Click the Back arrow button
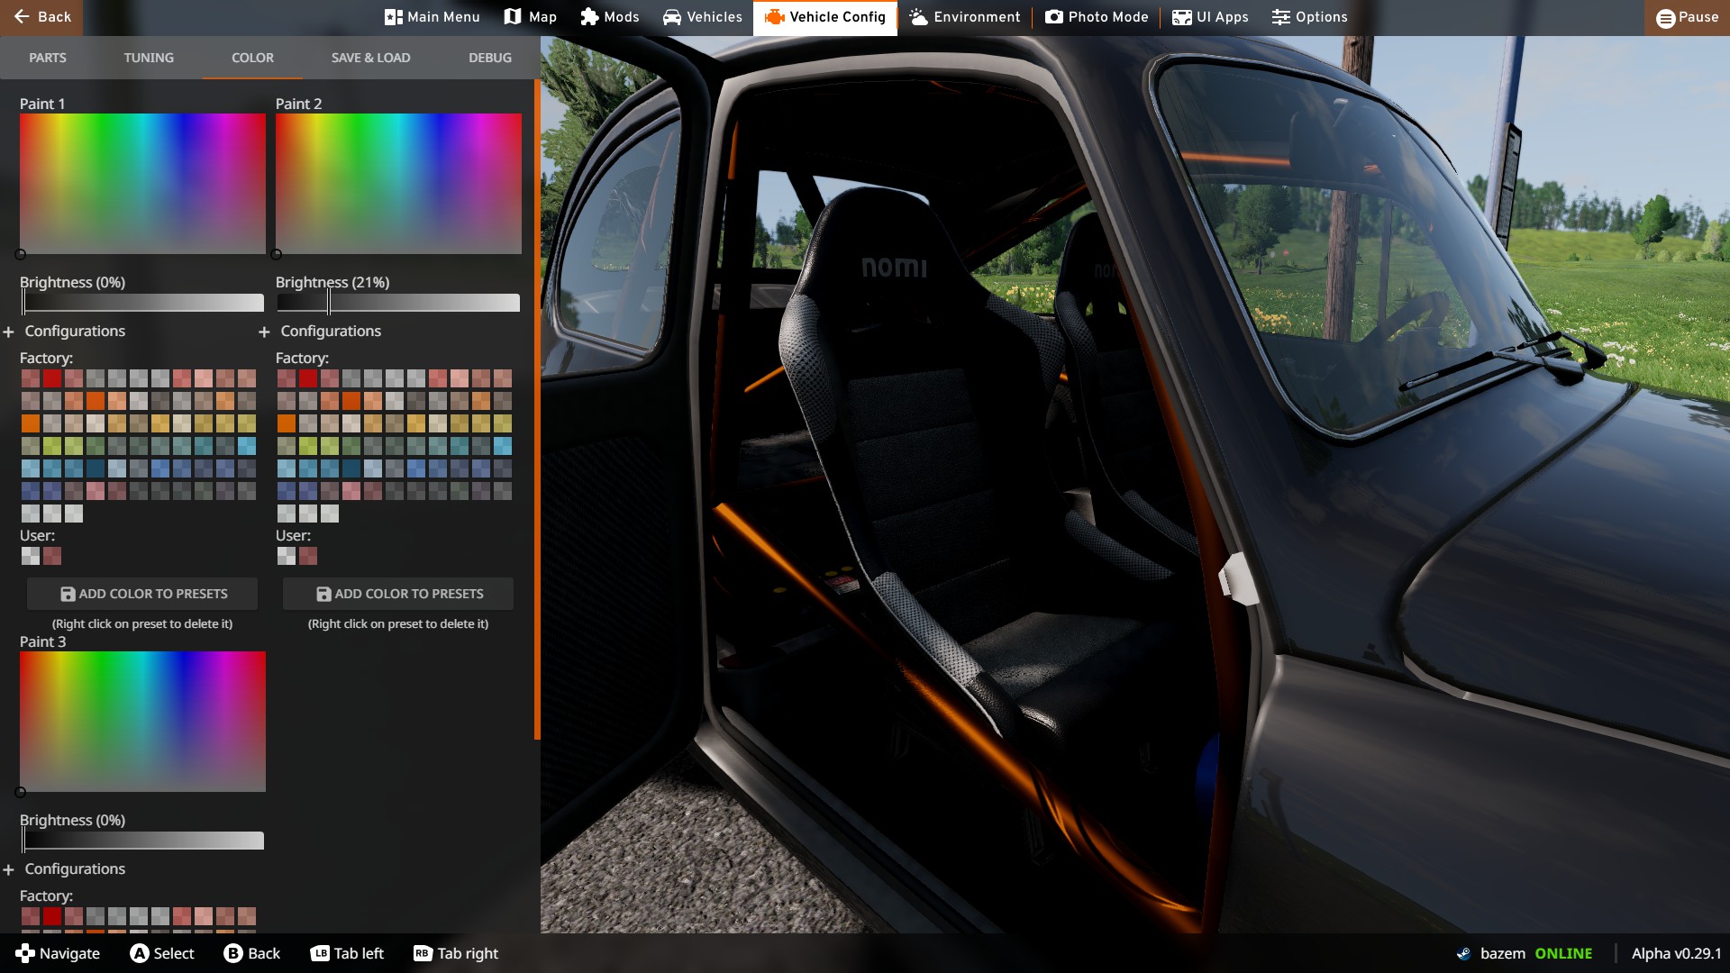Image resolution: width=1730 pixels, height=973 pixels. pos(41,17)
